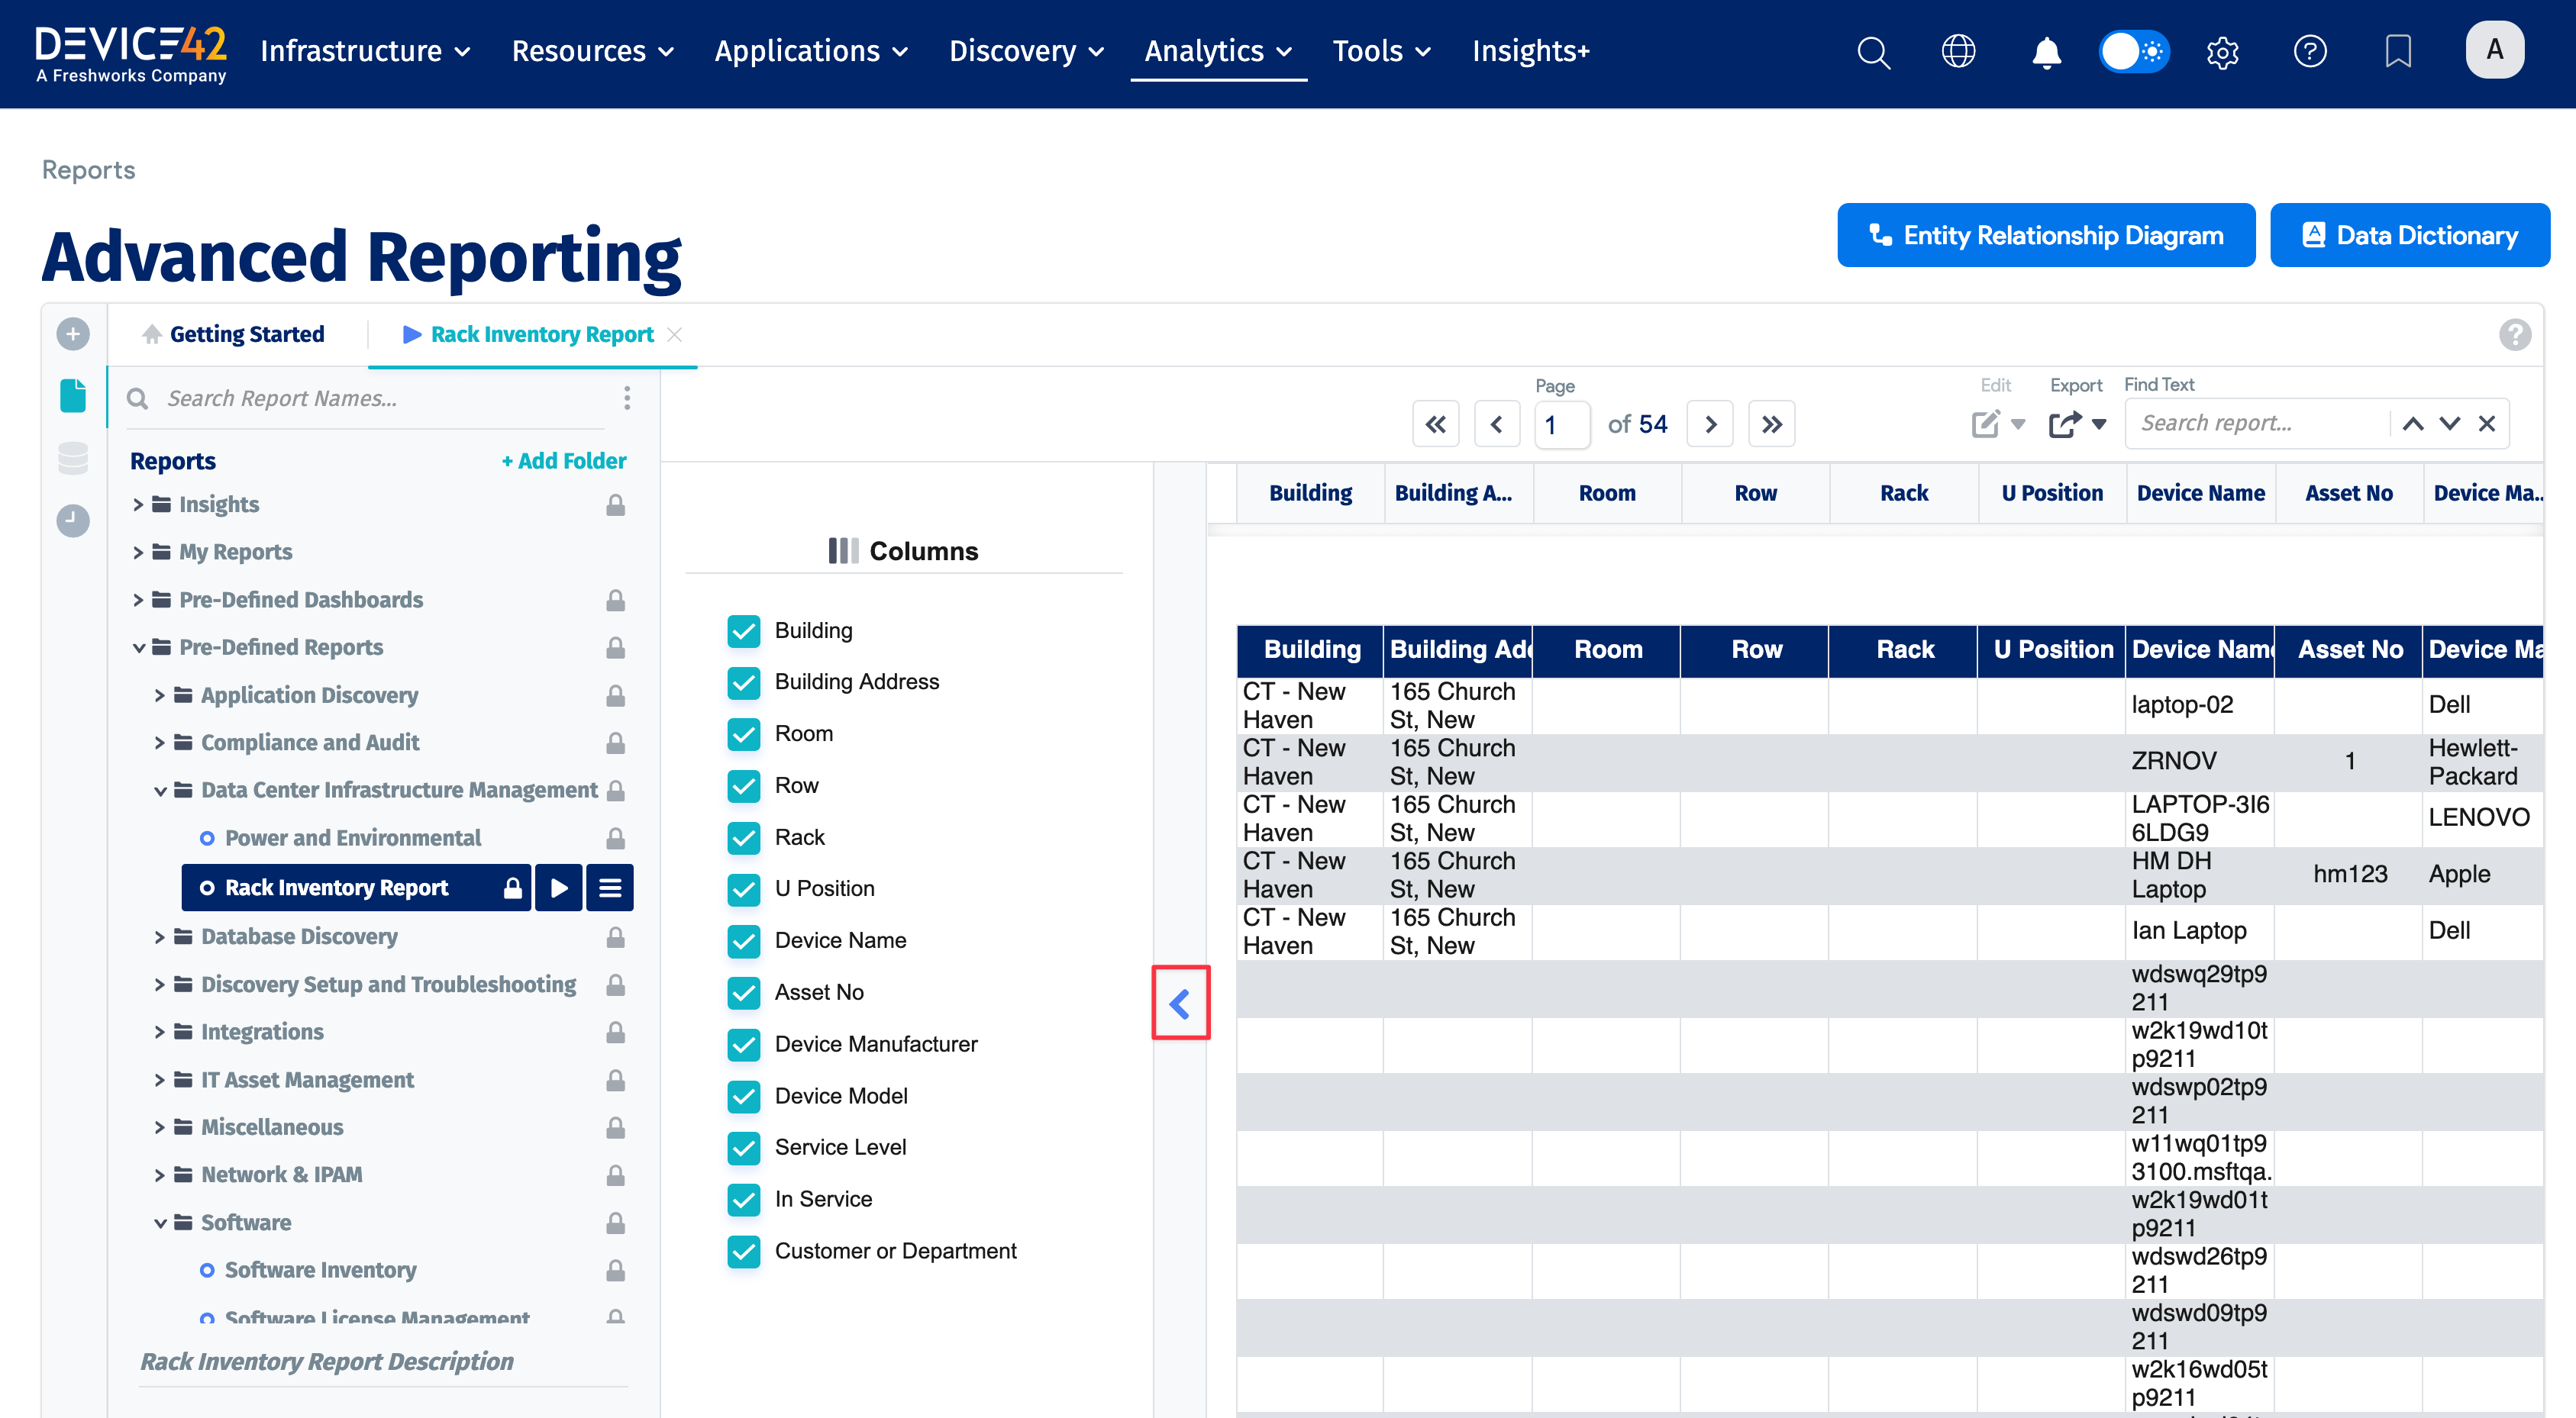Click the globe language icon
2576x1418 pixels.
pyautogui.click(x=1958, y=51)
